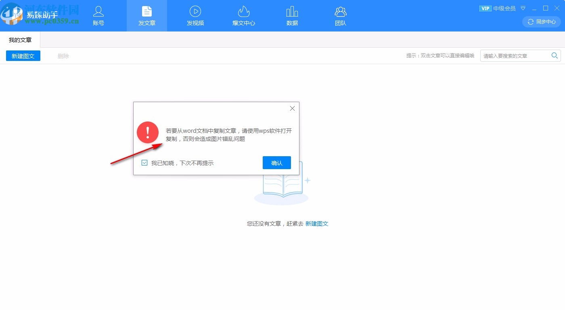
Task: Click the search magnifier icon
Action: [555, 56]
